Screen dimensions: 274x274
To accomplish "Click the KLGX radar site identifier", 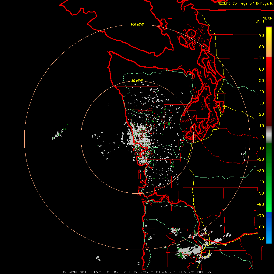I will coord(162,272).
